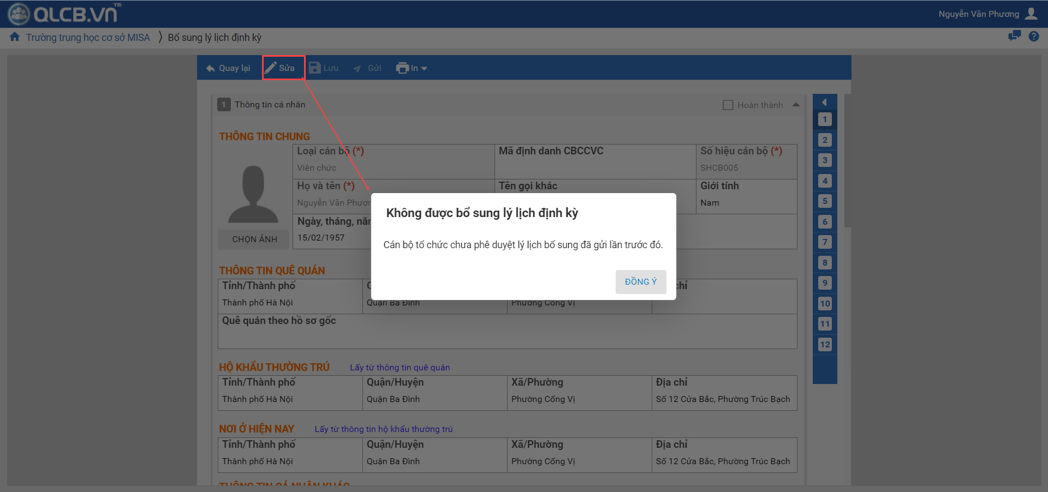Click the home icon in breadcrumb
Screen dimensions: 1048x492
pos(15,37)
